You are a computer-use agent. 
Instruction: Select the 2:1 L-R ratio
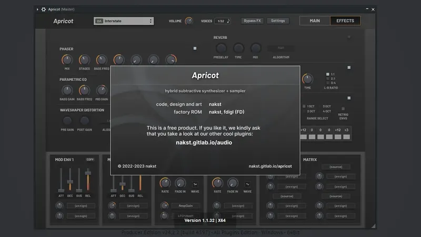(327, 78)
